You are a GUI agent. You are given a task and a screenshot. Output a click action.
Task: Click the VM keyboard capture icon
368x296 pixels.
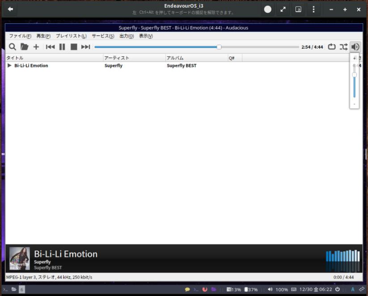[x=298, y=9]
